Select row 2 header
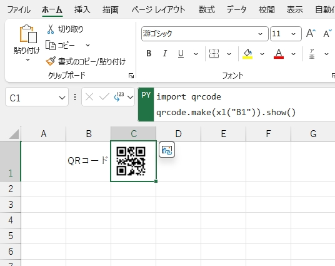The width and height of the screenshot is (335, 266). [x=11, y=189]
